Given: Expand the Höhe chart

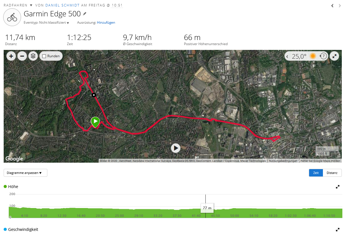Looking at the screenshot, I should tap(338, 187).
